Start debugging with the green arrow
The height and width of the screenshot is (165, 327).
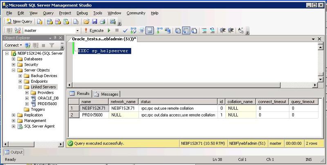[109, 31]
